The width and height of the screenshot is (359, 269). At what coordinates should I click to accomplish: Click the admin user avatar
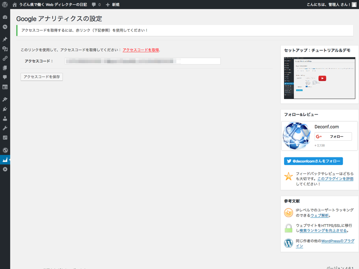(x=354, y=4)
